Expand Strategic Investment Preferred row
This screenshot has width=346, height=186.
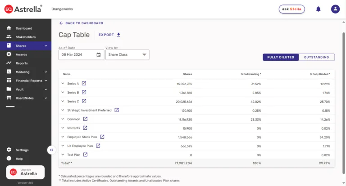(x=63, y=110)
